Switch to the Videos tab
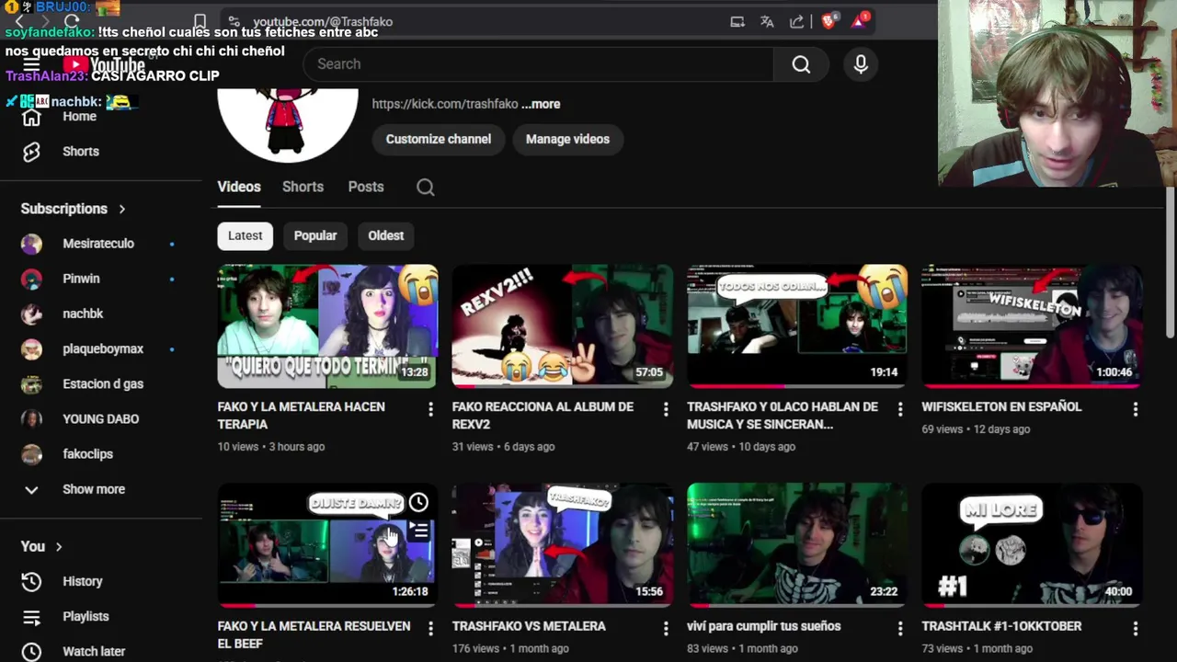The image size is (1177, 662). [239, 187]
